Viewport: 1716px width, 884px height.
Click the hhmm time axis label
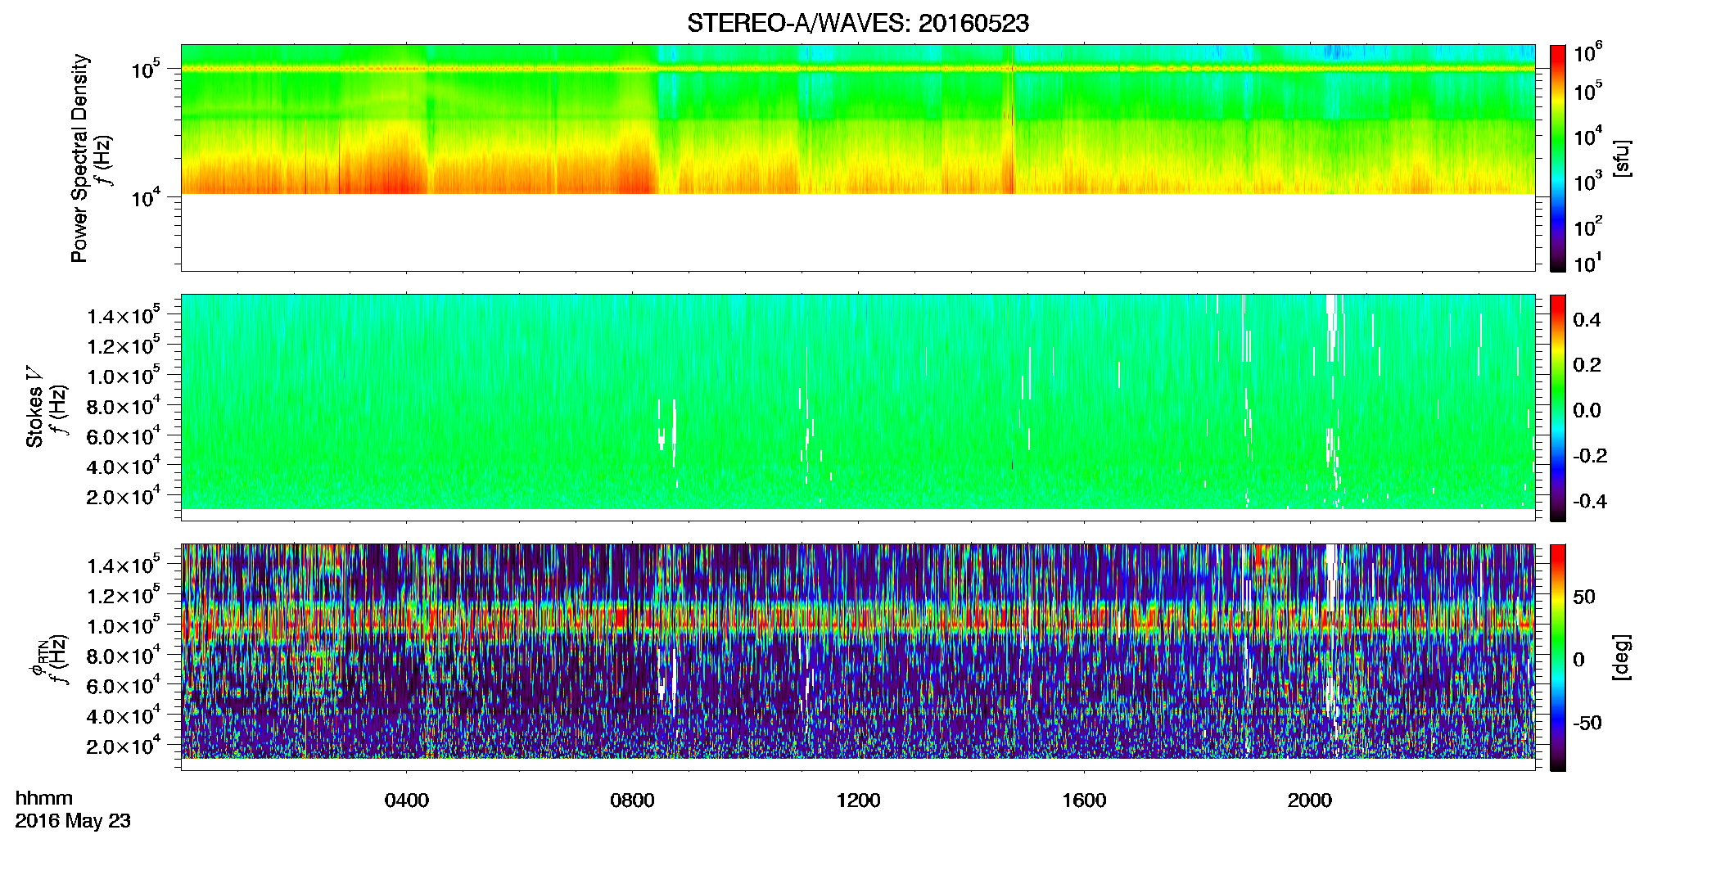(x=44, y=798)
